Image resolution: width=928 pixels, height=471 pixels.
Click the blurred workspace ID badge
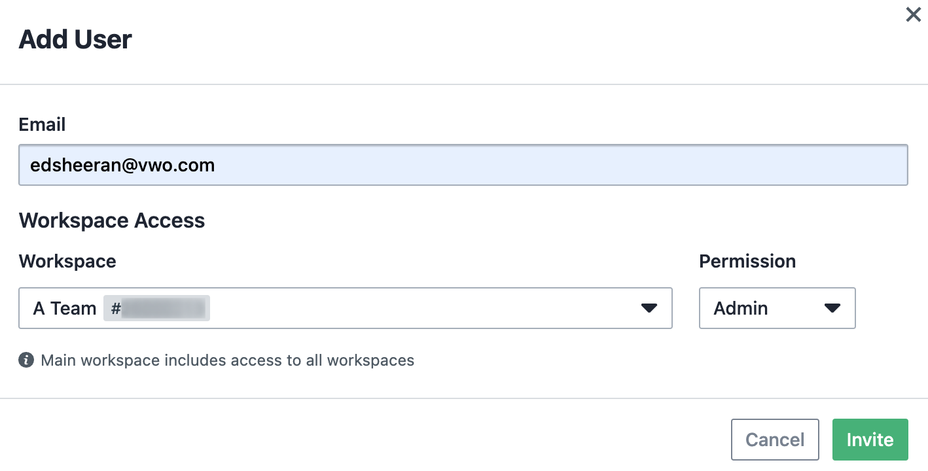click(x=156, y=308)
